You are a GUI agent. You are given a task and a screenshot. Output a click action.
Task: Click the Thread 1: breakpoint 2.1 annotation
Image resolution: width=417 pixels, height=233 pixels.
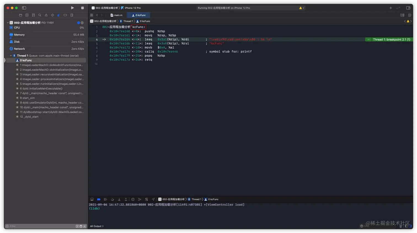click(x=389, y=40)
